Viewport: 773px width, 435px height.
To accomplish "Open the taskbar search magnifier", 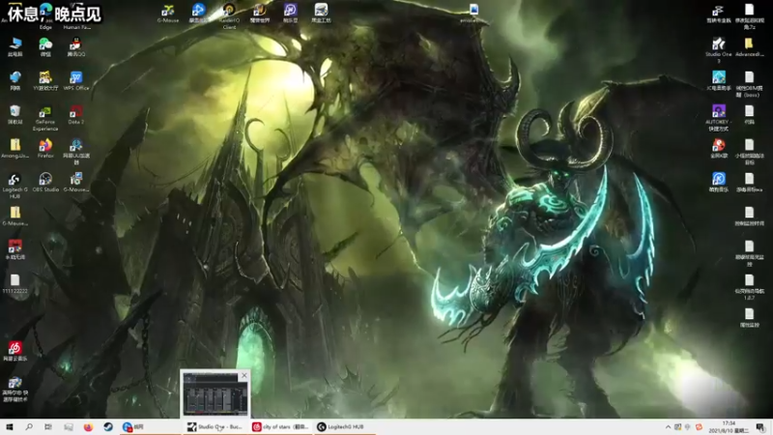I will 29,426.
